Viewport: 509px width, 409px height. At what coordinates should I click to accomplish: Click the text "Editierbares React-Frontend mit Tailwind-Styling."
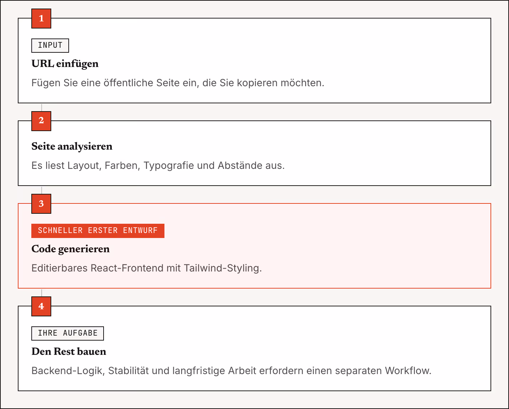pos(147,268)
